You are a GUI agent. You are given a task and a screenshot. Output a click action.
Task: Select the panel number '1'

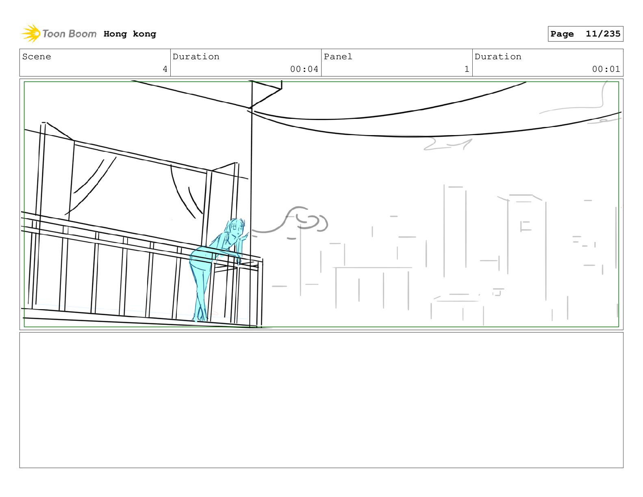click(x=467, y=69)
